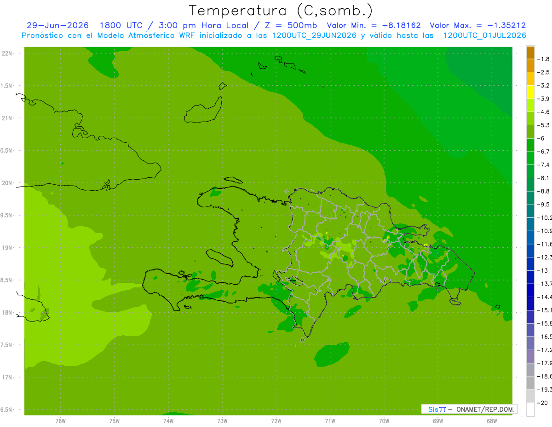
Task: Click the "-7.4" colorbar value
Action: 544,165
